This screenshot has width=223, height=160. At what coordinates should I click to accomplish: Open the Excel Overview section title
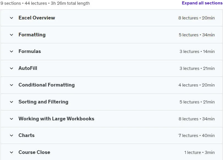[37, 18]
